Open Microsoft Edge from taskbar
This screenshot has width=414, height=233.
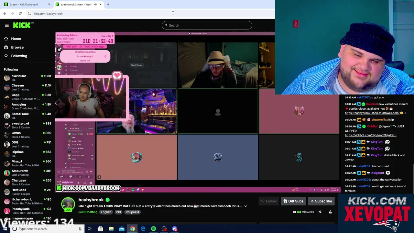point(143,229)
